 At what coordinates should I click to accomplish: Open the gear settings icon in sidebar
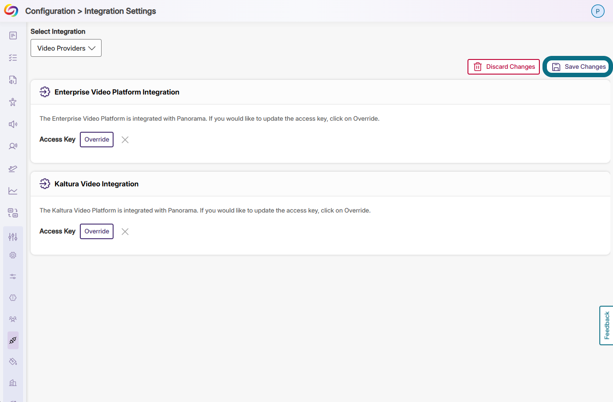point(13,255)
